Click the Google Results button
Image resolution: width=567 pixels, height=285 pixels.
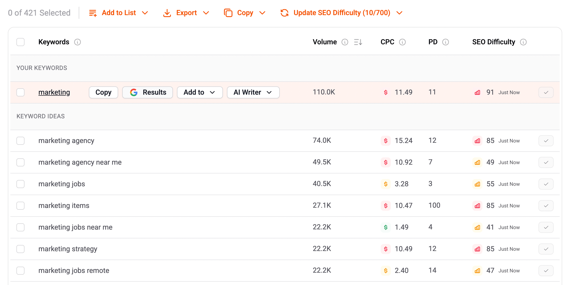[148, 92]
